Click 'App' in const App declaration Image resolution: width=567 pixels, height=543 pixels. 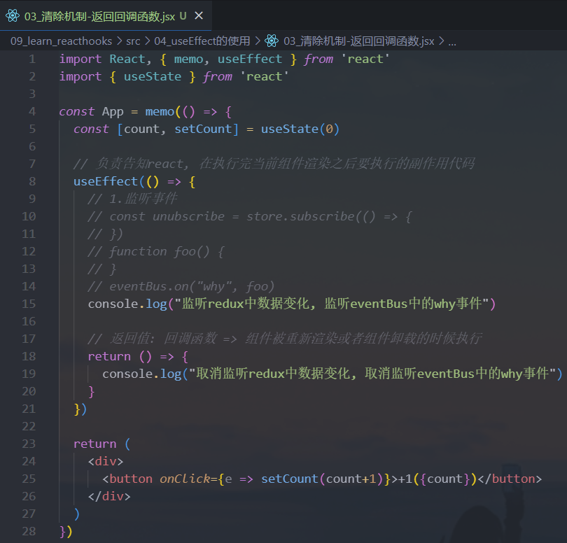coord(113,112)
